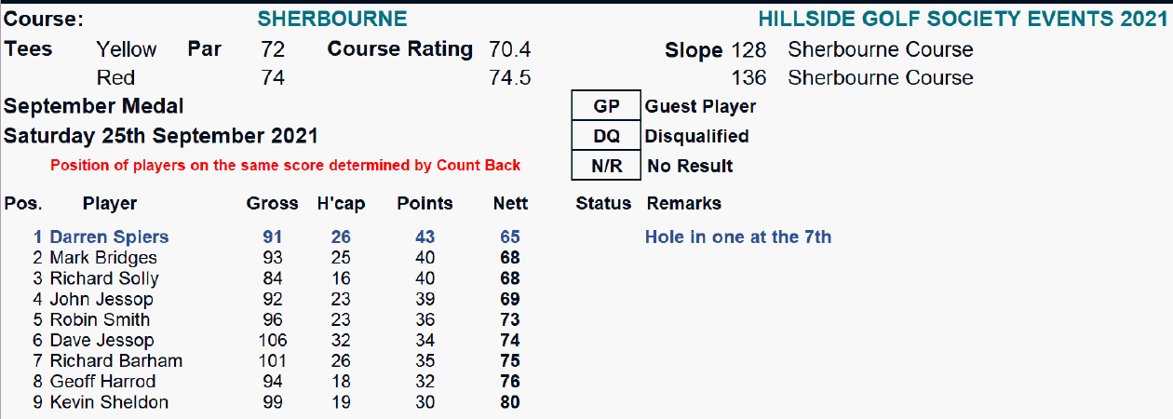Select the Hillside Golf Society Events 2021 title
1173x419 pixels.
[x=964, y=19]
